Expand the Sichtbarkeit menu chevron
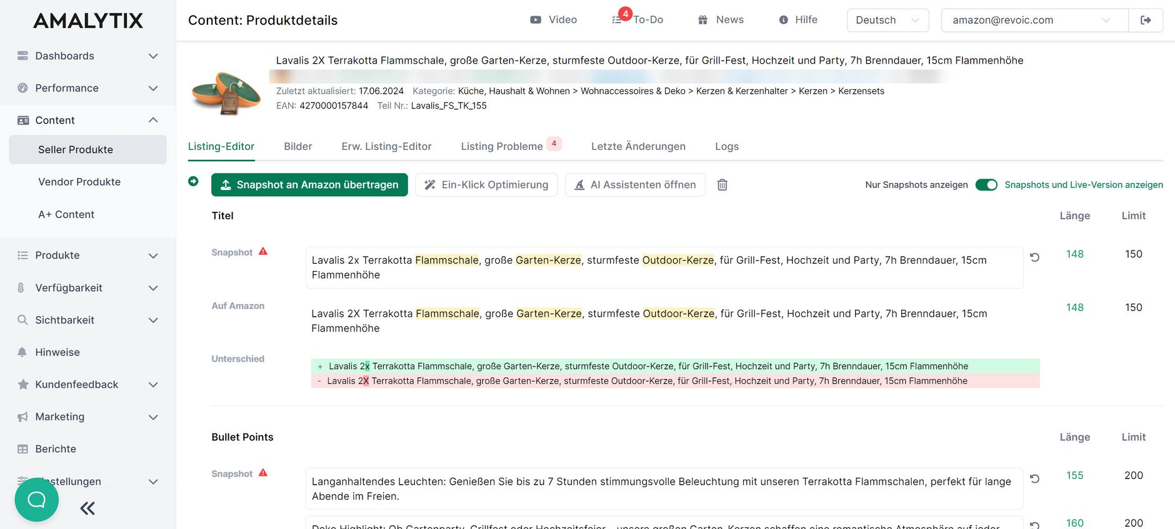Screen dimensions: 1175x529 pyautogui.click(x=153, y=320)
